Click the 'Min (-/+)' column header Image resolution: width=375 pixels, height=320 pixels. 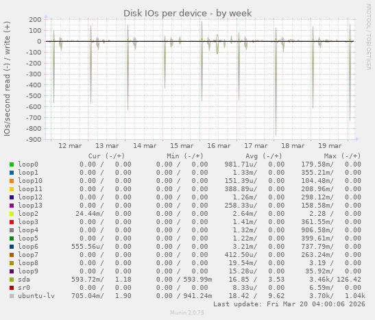click(x=185, y=156)
